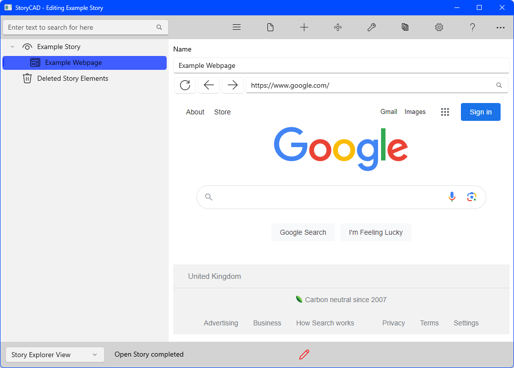Click the Google Lens camera icon
Image resolution: width=514 pixels, height=368 pixels.
point(472,197)
